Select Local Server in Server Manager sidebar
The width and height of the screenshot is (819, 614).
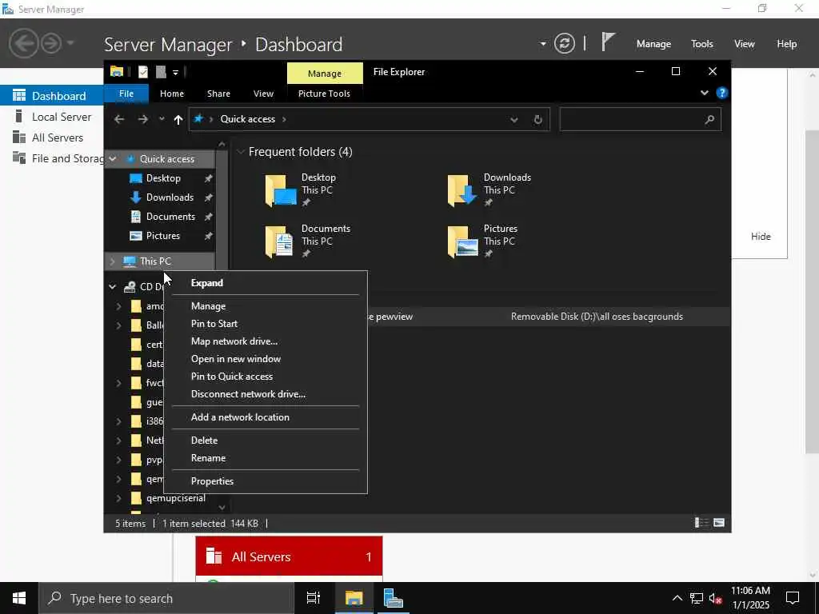tap(52, 117)
